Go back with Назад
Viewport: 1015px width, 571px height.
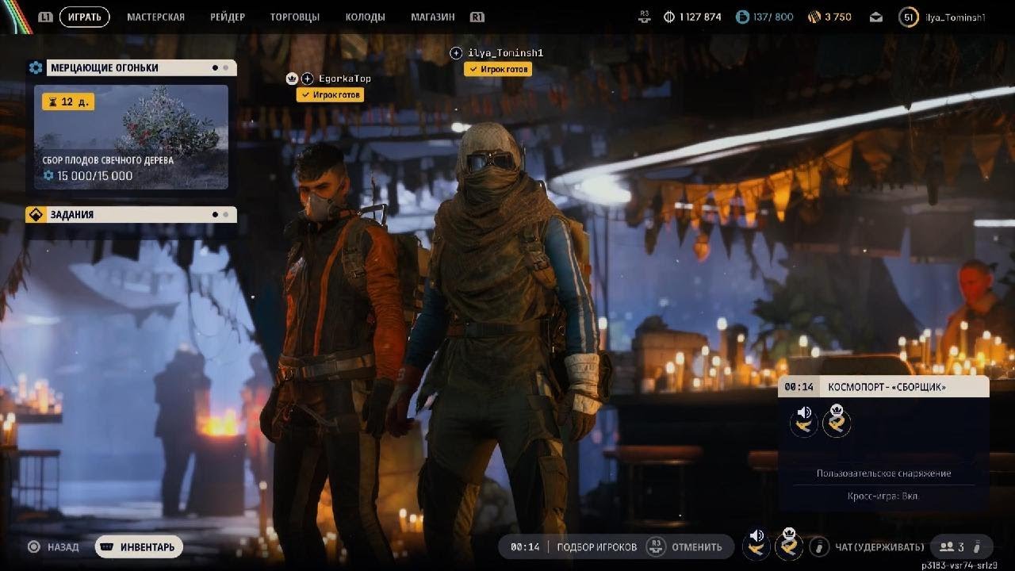pyautogui.click(x=53, y=546)
